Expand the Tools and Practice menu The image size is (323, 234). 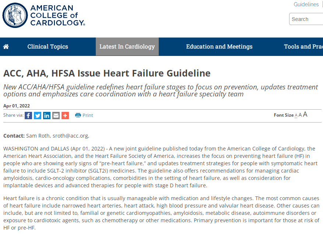[x=303, y=47]
